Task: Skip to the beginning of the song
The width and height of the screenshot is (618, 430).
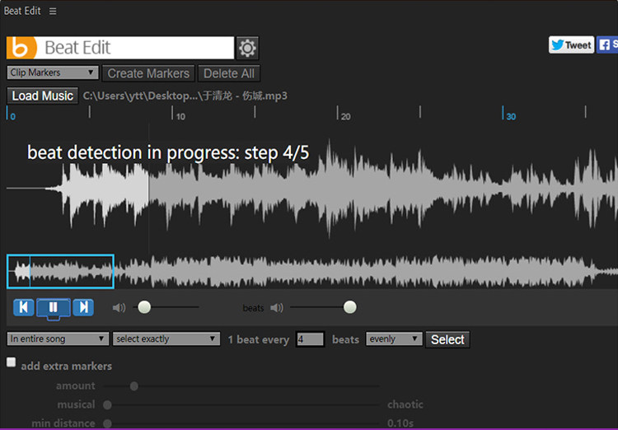Action: [24, 307]
